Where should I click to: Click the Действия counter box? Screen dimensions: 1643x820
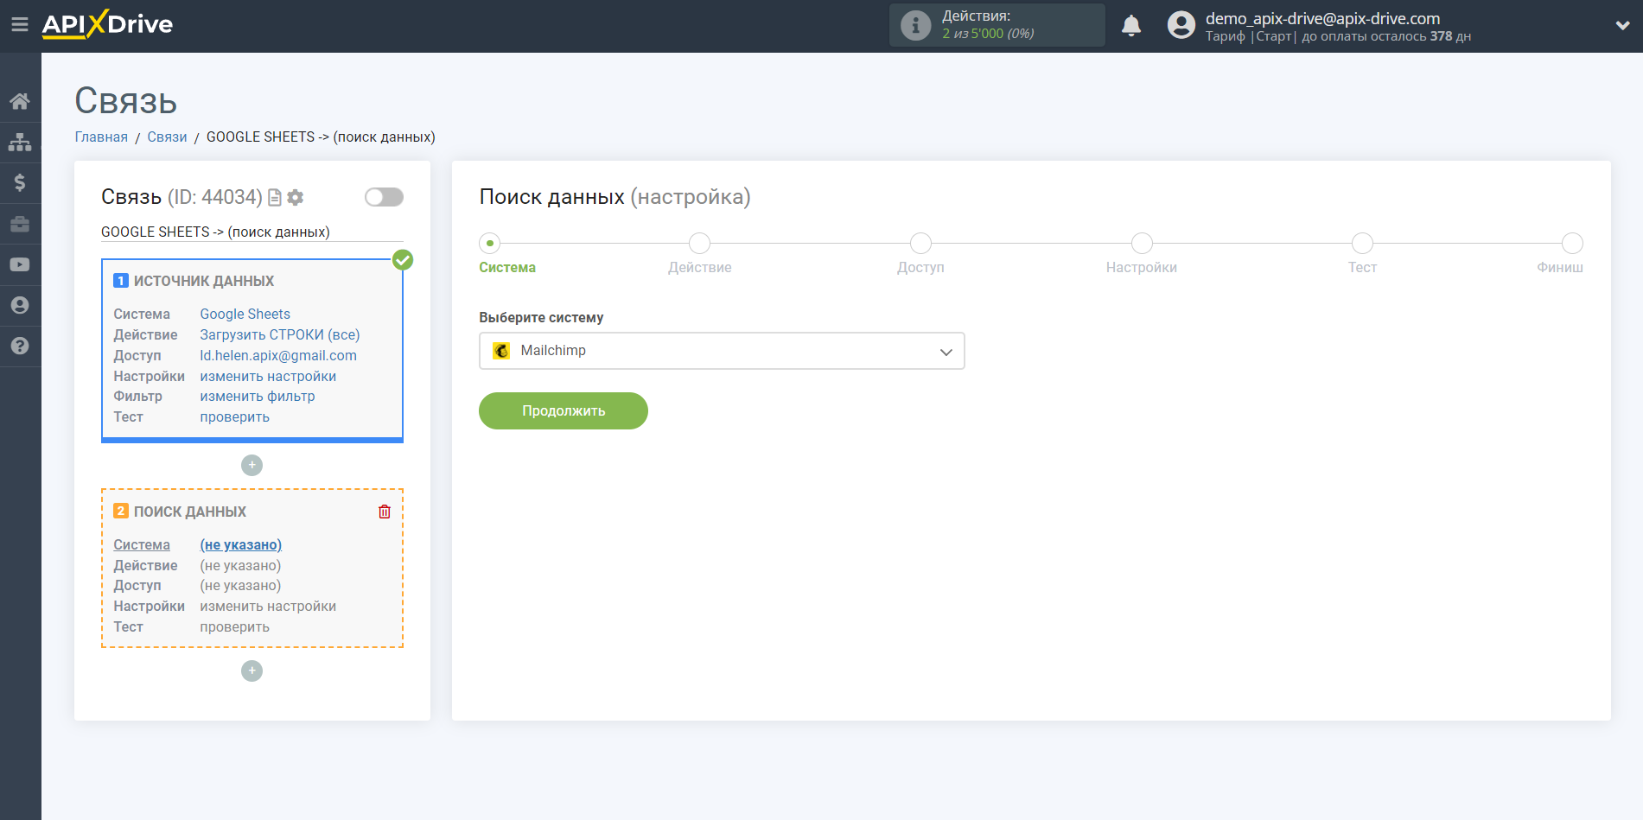coord(997,25)
